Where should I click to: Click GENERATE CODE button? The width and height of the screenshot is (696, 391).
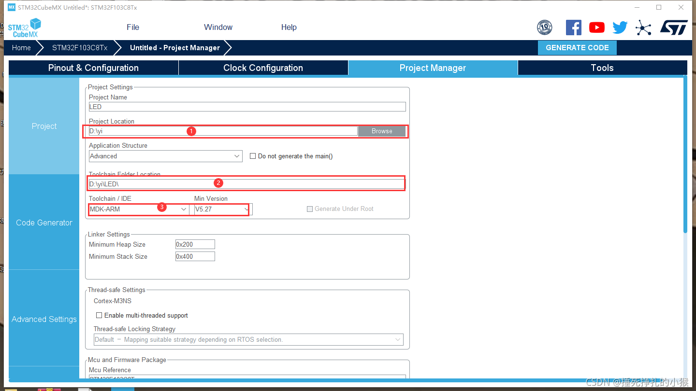pos(577,48)
